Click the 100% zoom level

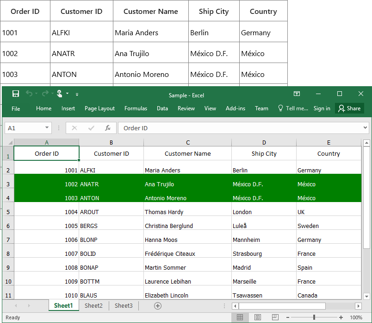[356, 317]
